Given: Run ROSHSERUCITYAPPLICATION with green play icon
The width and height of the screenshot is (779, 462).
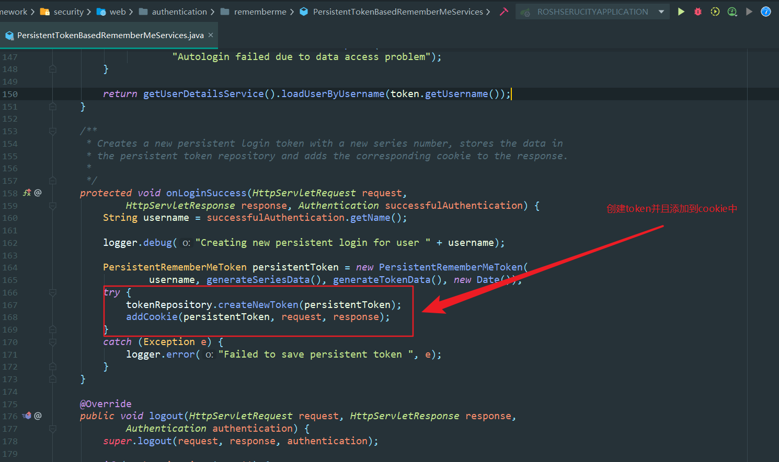Looking at the screenshot, I should [x=681, y=11].
